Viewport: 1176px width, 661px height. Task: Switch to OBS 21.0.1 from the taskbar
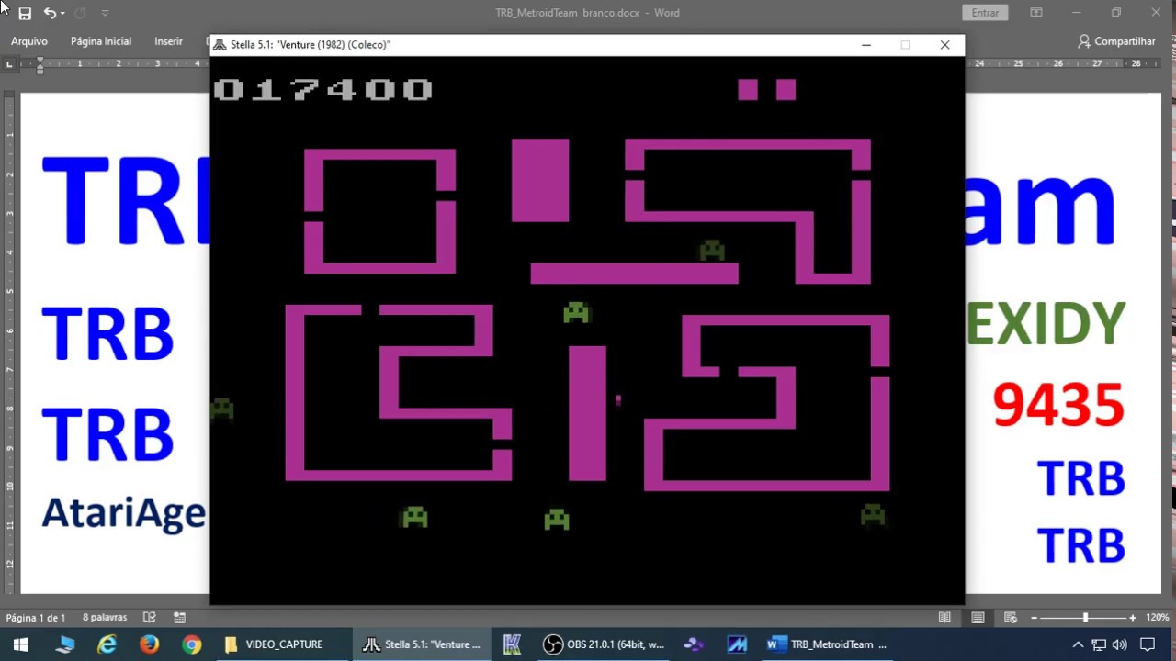point(604,644)
